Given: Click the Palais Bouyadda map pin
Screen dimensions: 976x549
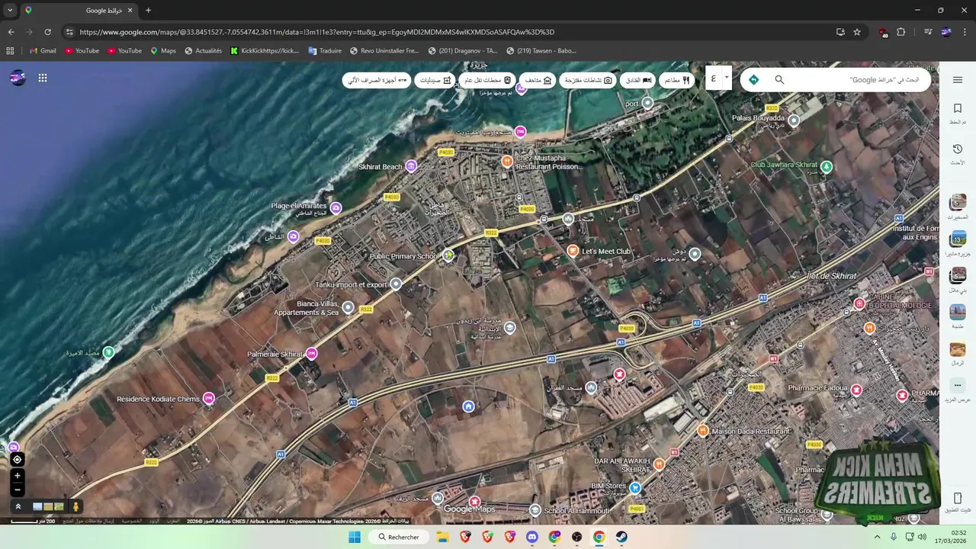Looking at the screenshot, I should (794, 120).
